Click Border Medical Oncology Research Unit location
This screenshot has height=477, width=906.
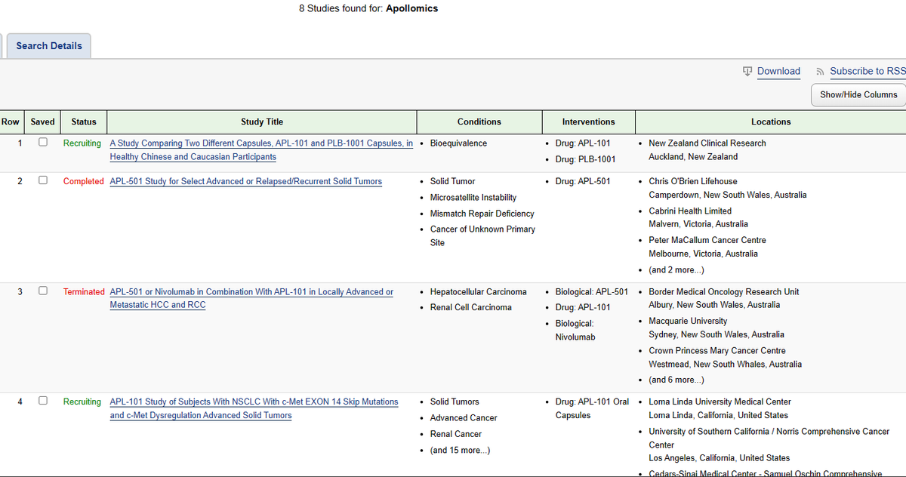pos(724,291)
